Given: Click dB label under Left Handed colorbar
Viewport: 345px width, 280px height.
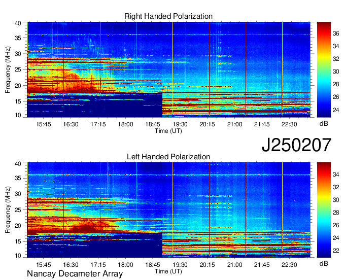Looking at the screenshot, I should (x=324, y=263).
